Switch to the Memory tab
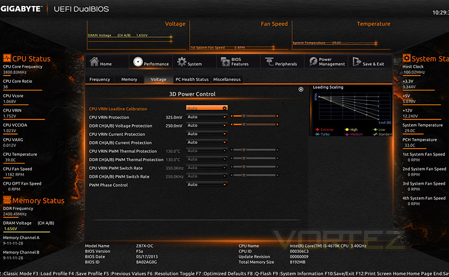449x277 pixels. (129, 80)
